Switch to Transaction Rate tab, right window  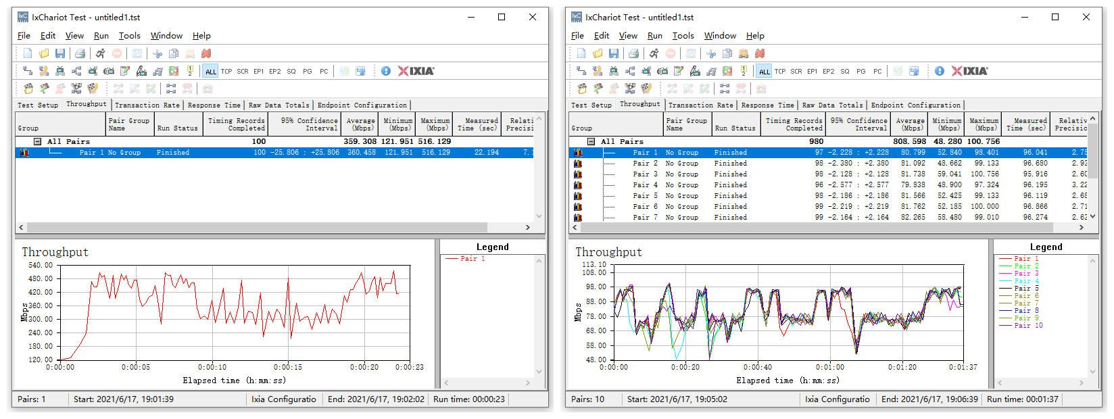[700, 105]
